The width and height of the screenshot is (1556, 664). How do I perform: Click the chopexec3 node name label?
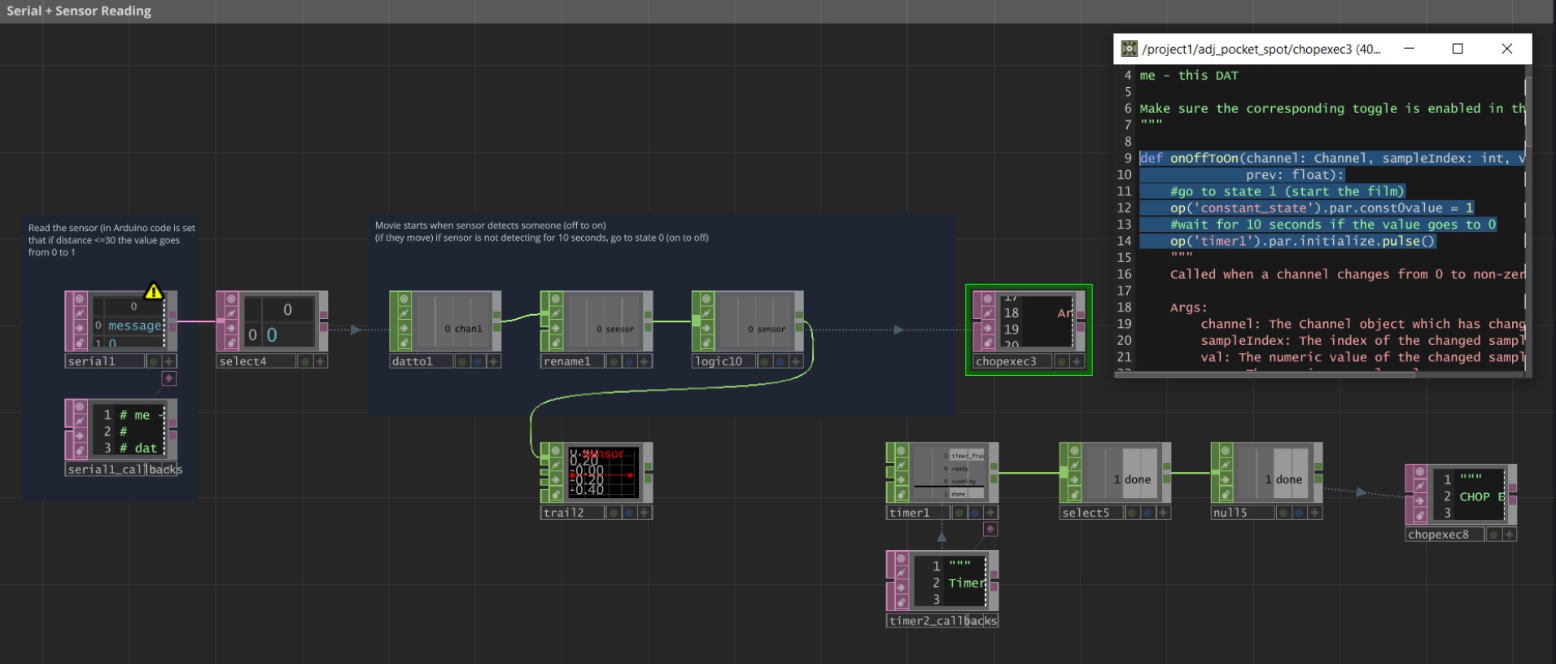pos(1006,361)
